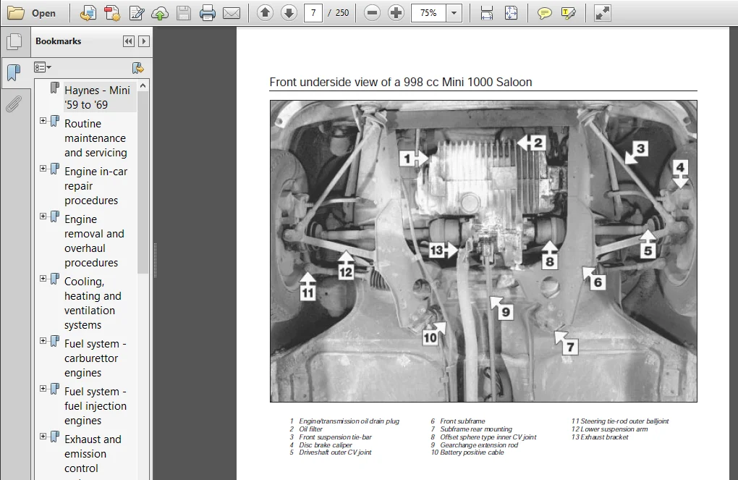This screenshot has height=480, width=738.
Task: Click the Open folder icon
Action: click(15, 13)
